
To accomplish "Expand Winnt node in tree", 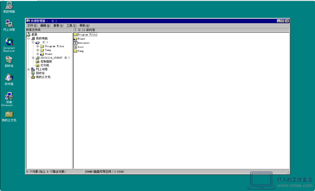I will (x=38, y=54).
